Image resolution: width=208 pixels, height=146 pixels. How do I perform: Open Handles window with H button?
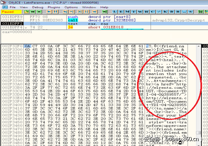point(146,12)
